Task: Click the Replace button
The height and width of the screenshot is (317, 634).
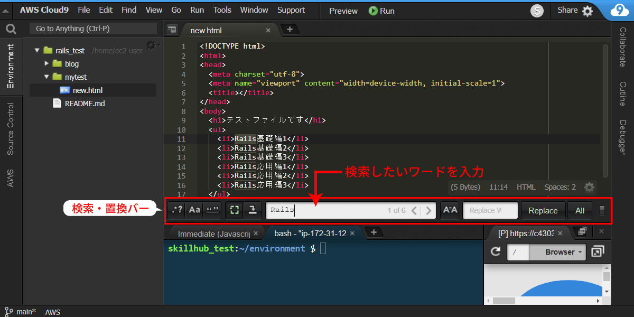Action: pos(543,210)
